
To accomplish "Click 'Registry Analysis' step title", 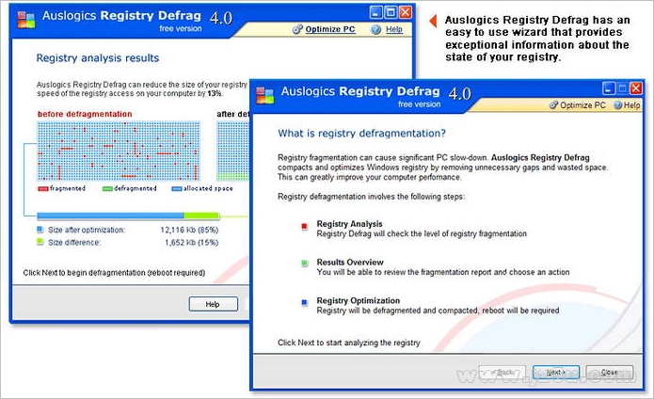I will click(x=349, y=224).
